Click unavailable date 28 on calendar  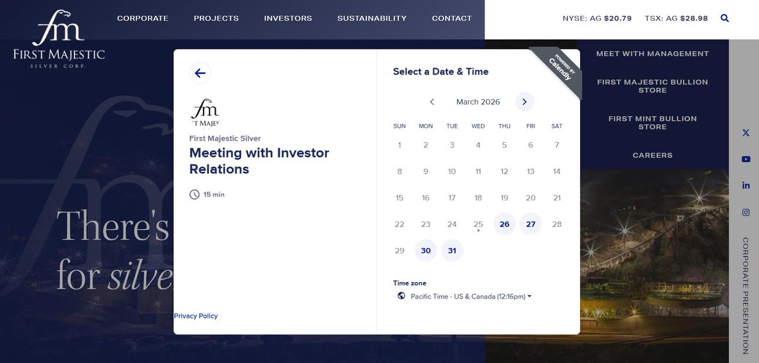557,224
